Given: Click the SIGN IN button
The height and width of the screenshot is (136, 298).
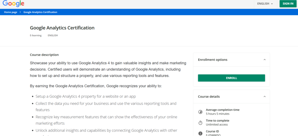Looking at the screenshot, I should 288,3.
